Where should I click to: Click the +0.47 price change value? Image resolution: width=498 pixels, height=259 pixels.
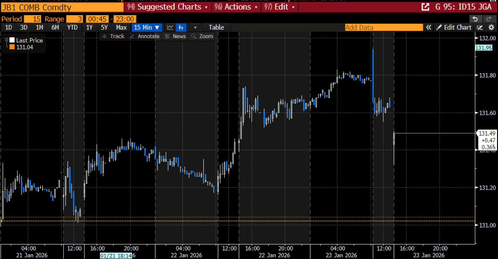tap(489, 140)
